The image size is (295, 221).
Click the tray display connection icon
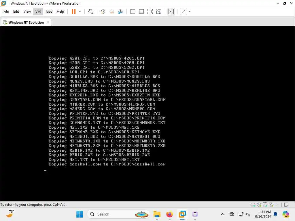(241, 214)
